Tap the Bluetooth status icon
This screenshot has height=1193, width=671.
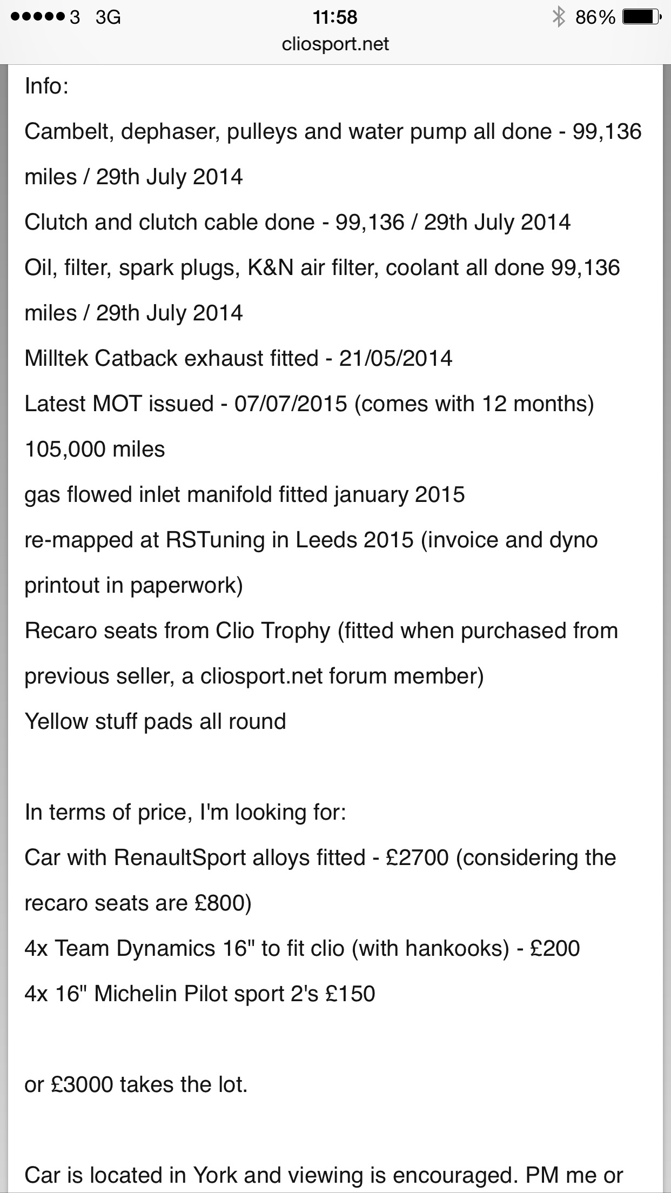coord(558,18)
